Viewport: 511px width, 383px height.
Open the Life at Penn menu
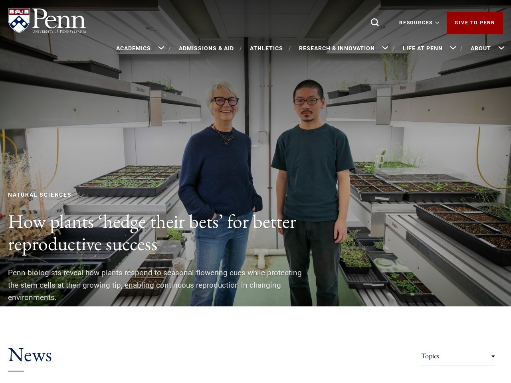point(422,48)
